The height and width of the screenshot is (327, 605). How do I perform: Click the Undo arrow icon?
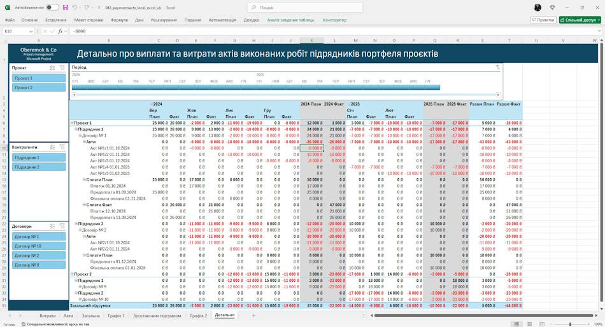[x=75, y=8]
